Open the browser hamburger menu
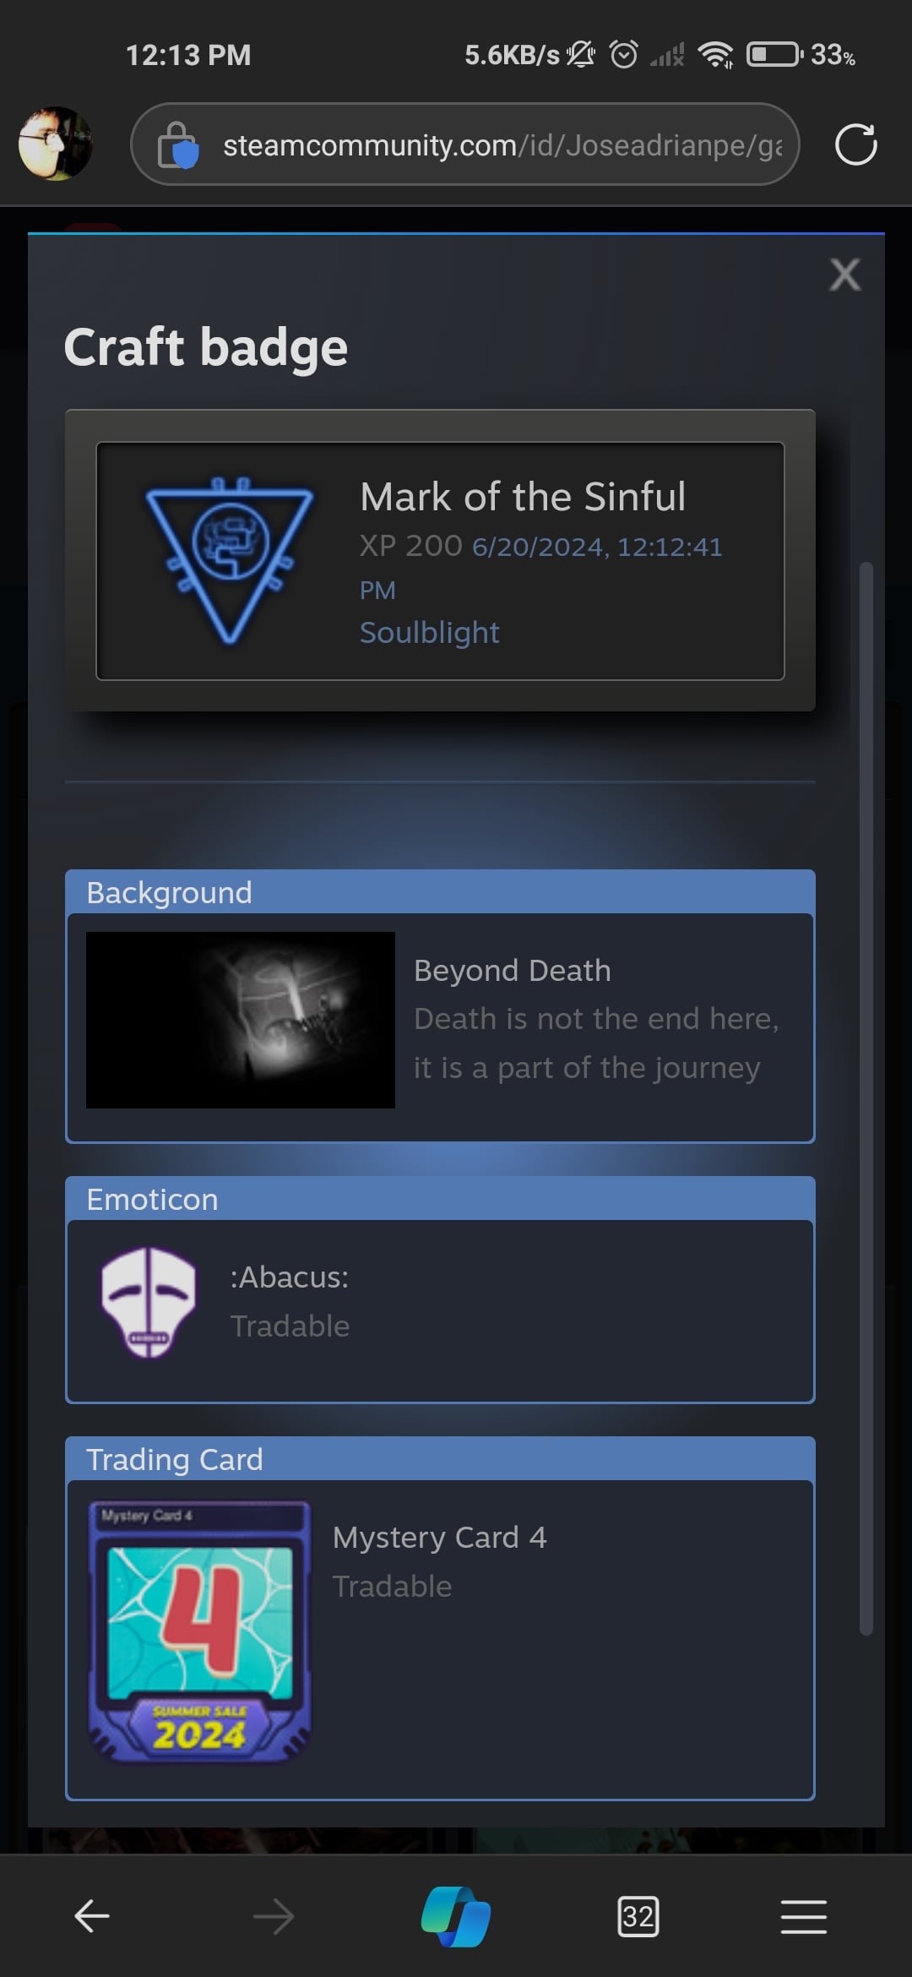This screenshot has height=1977, width=912. 803,1916
